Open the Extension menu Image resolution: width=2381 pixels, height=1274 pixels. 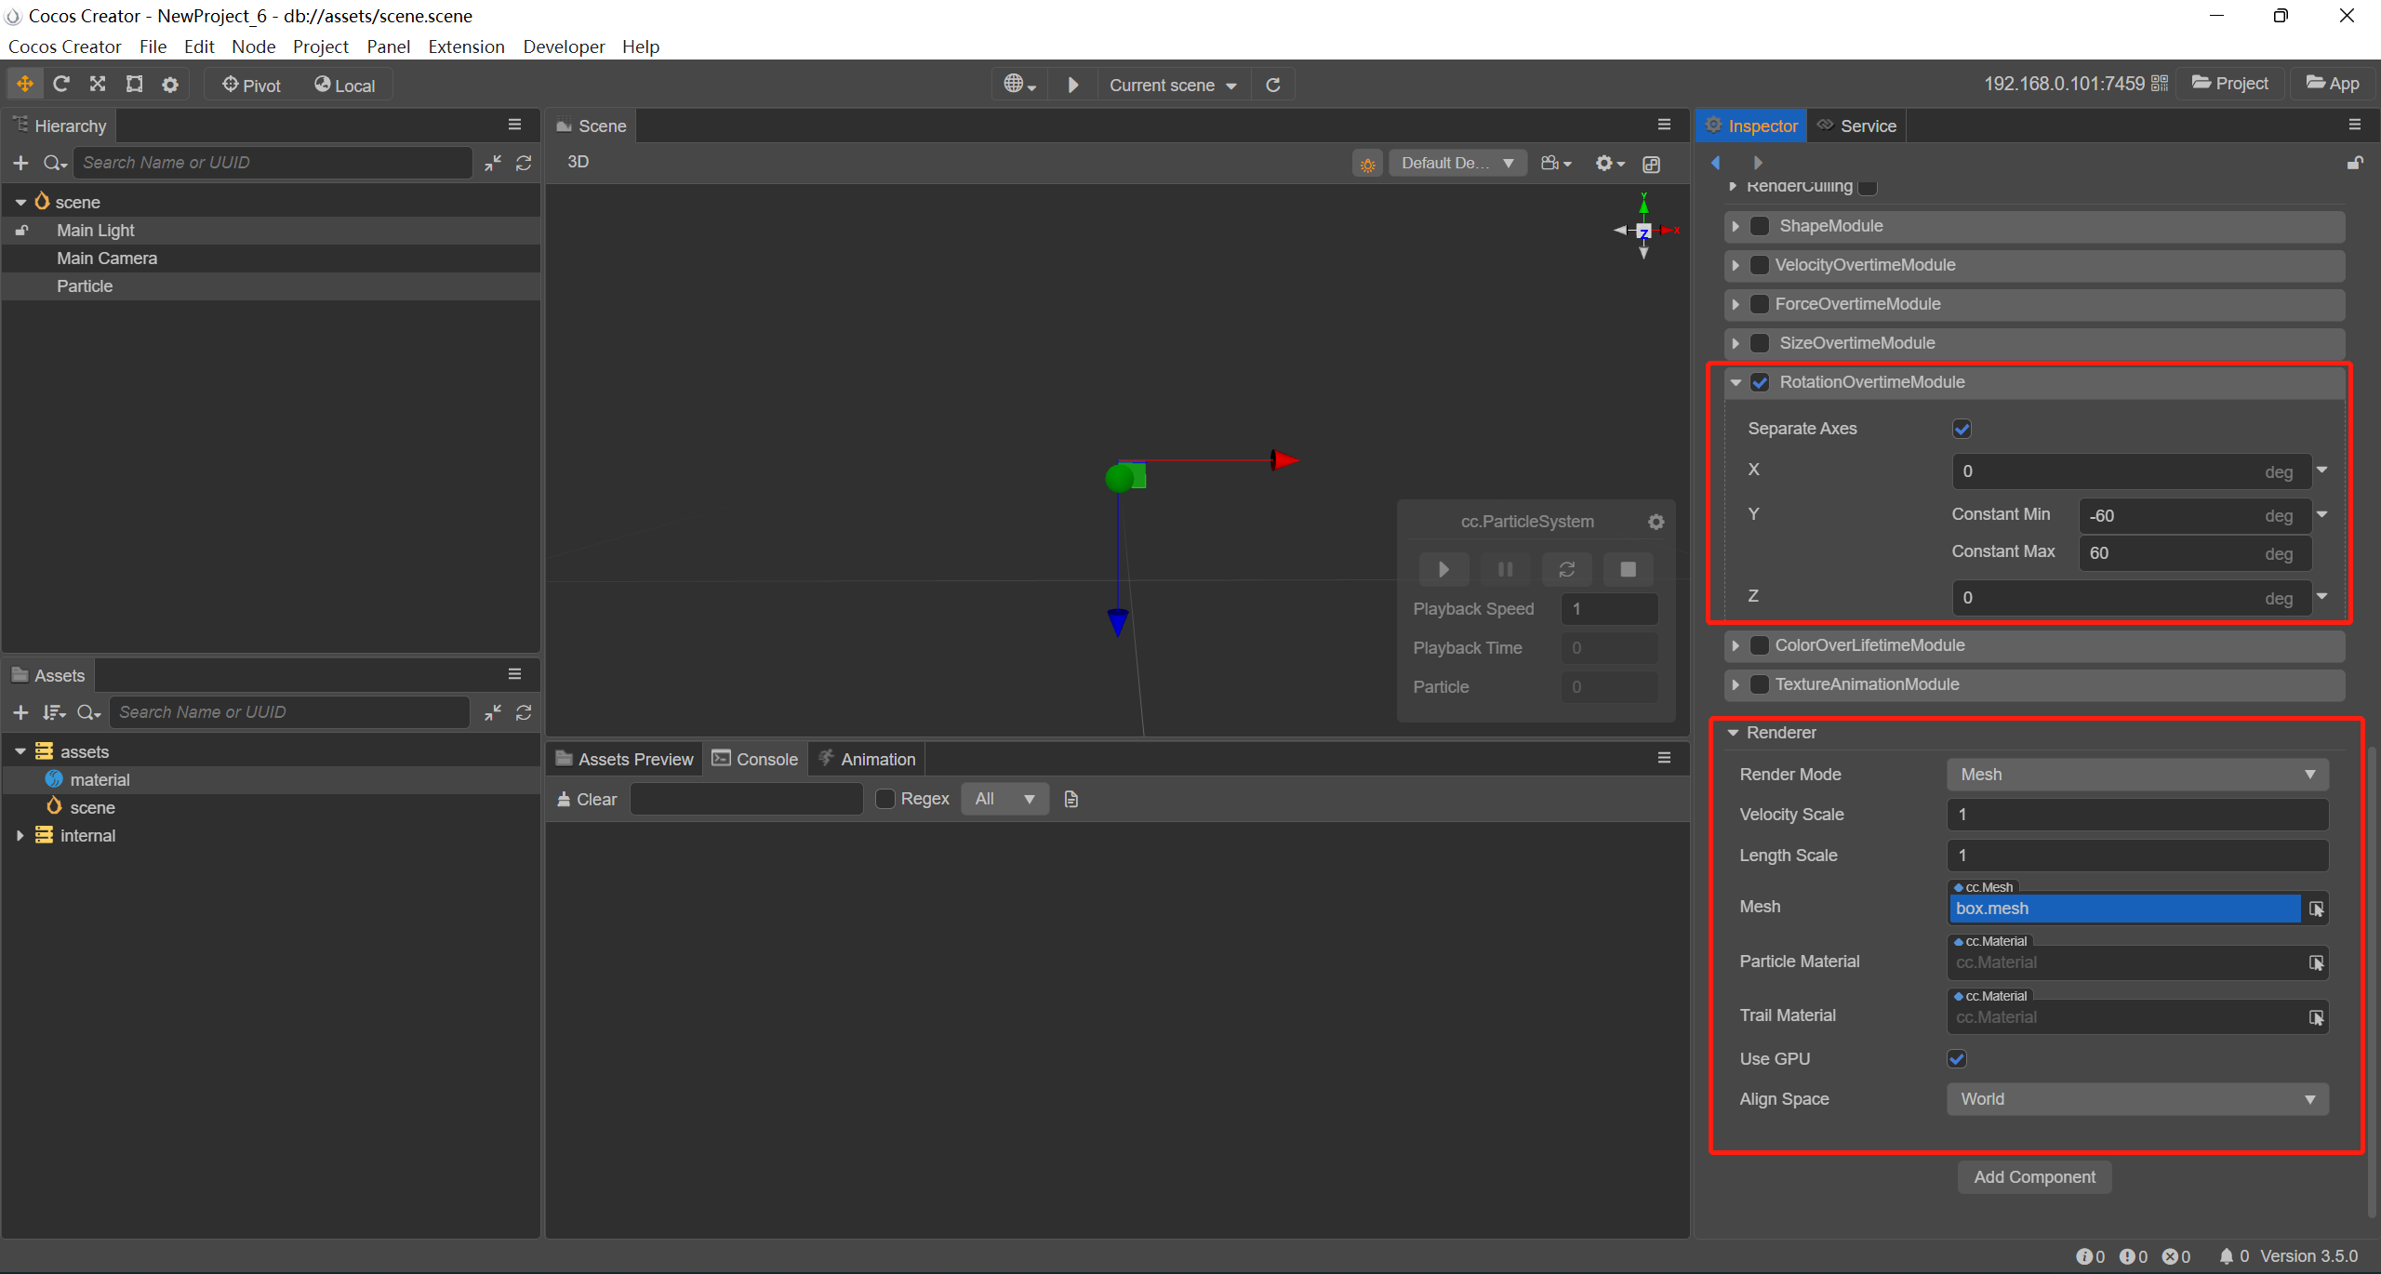(466, 46)
